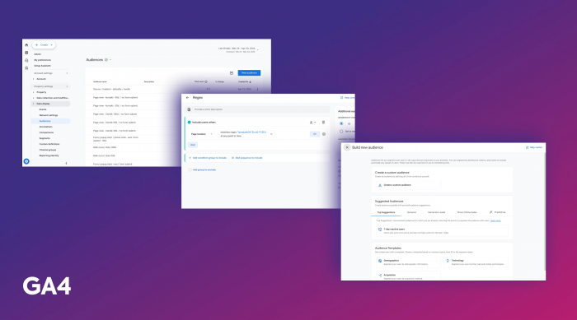Image resolution: width=577 pixels, height=320 pixels.
Task: Open the condition scoping people dropdown
Action: pyautogui.click(x=312, y=123)
